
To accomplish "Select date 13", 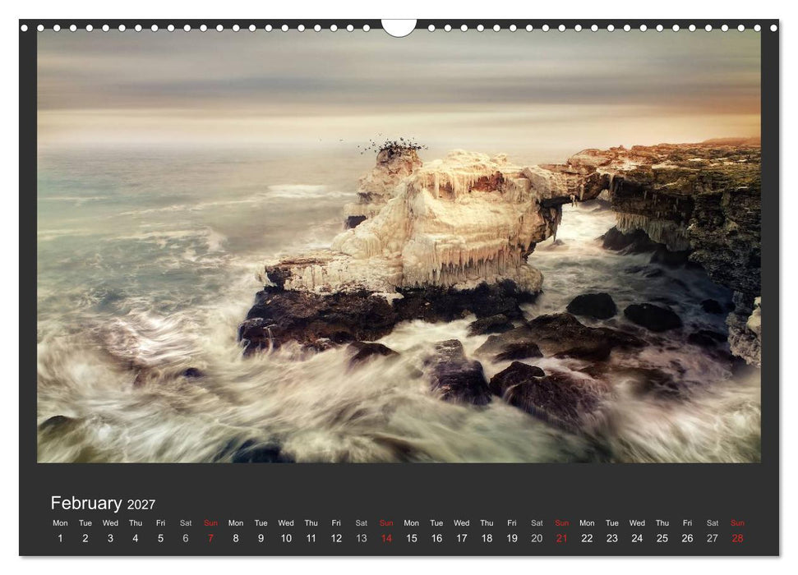I will tap(362, 538).
